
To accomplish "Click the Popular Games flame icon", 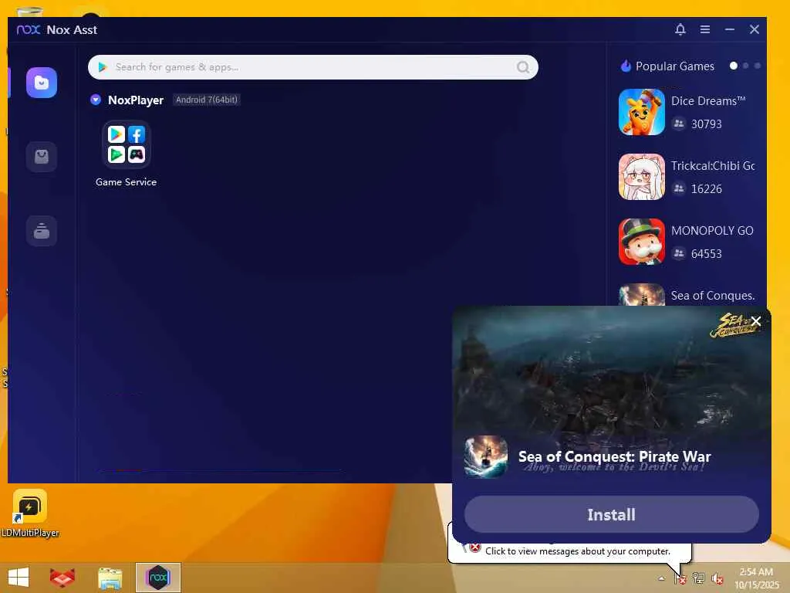I will coord(626,66).
